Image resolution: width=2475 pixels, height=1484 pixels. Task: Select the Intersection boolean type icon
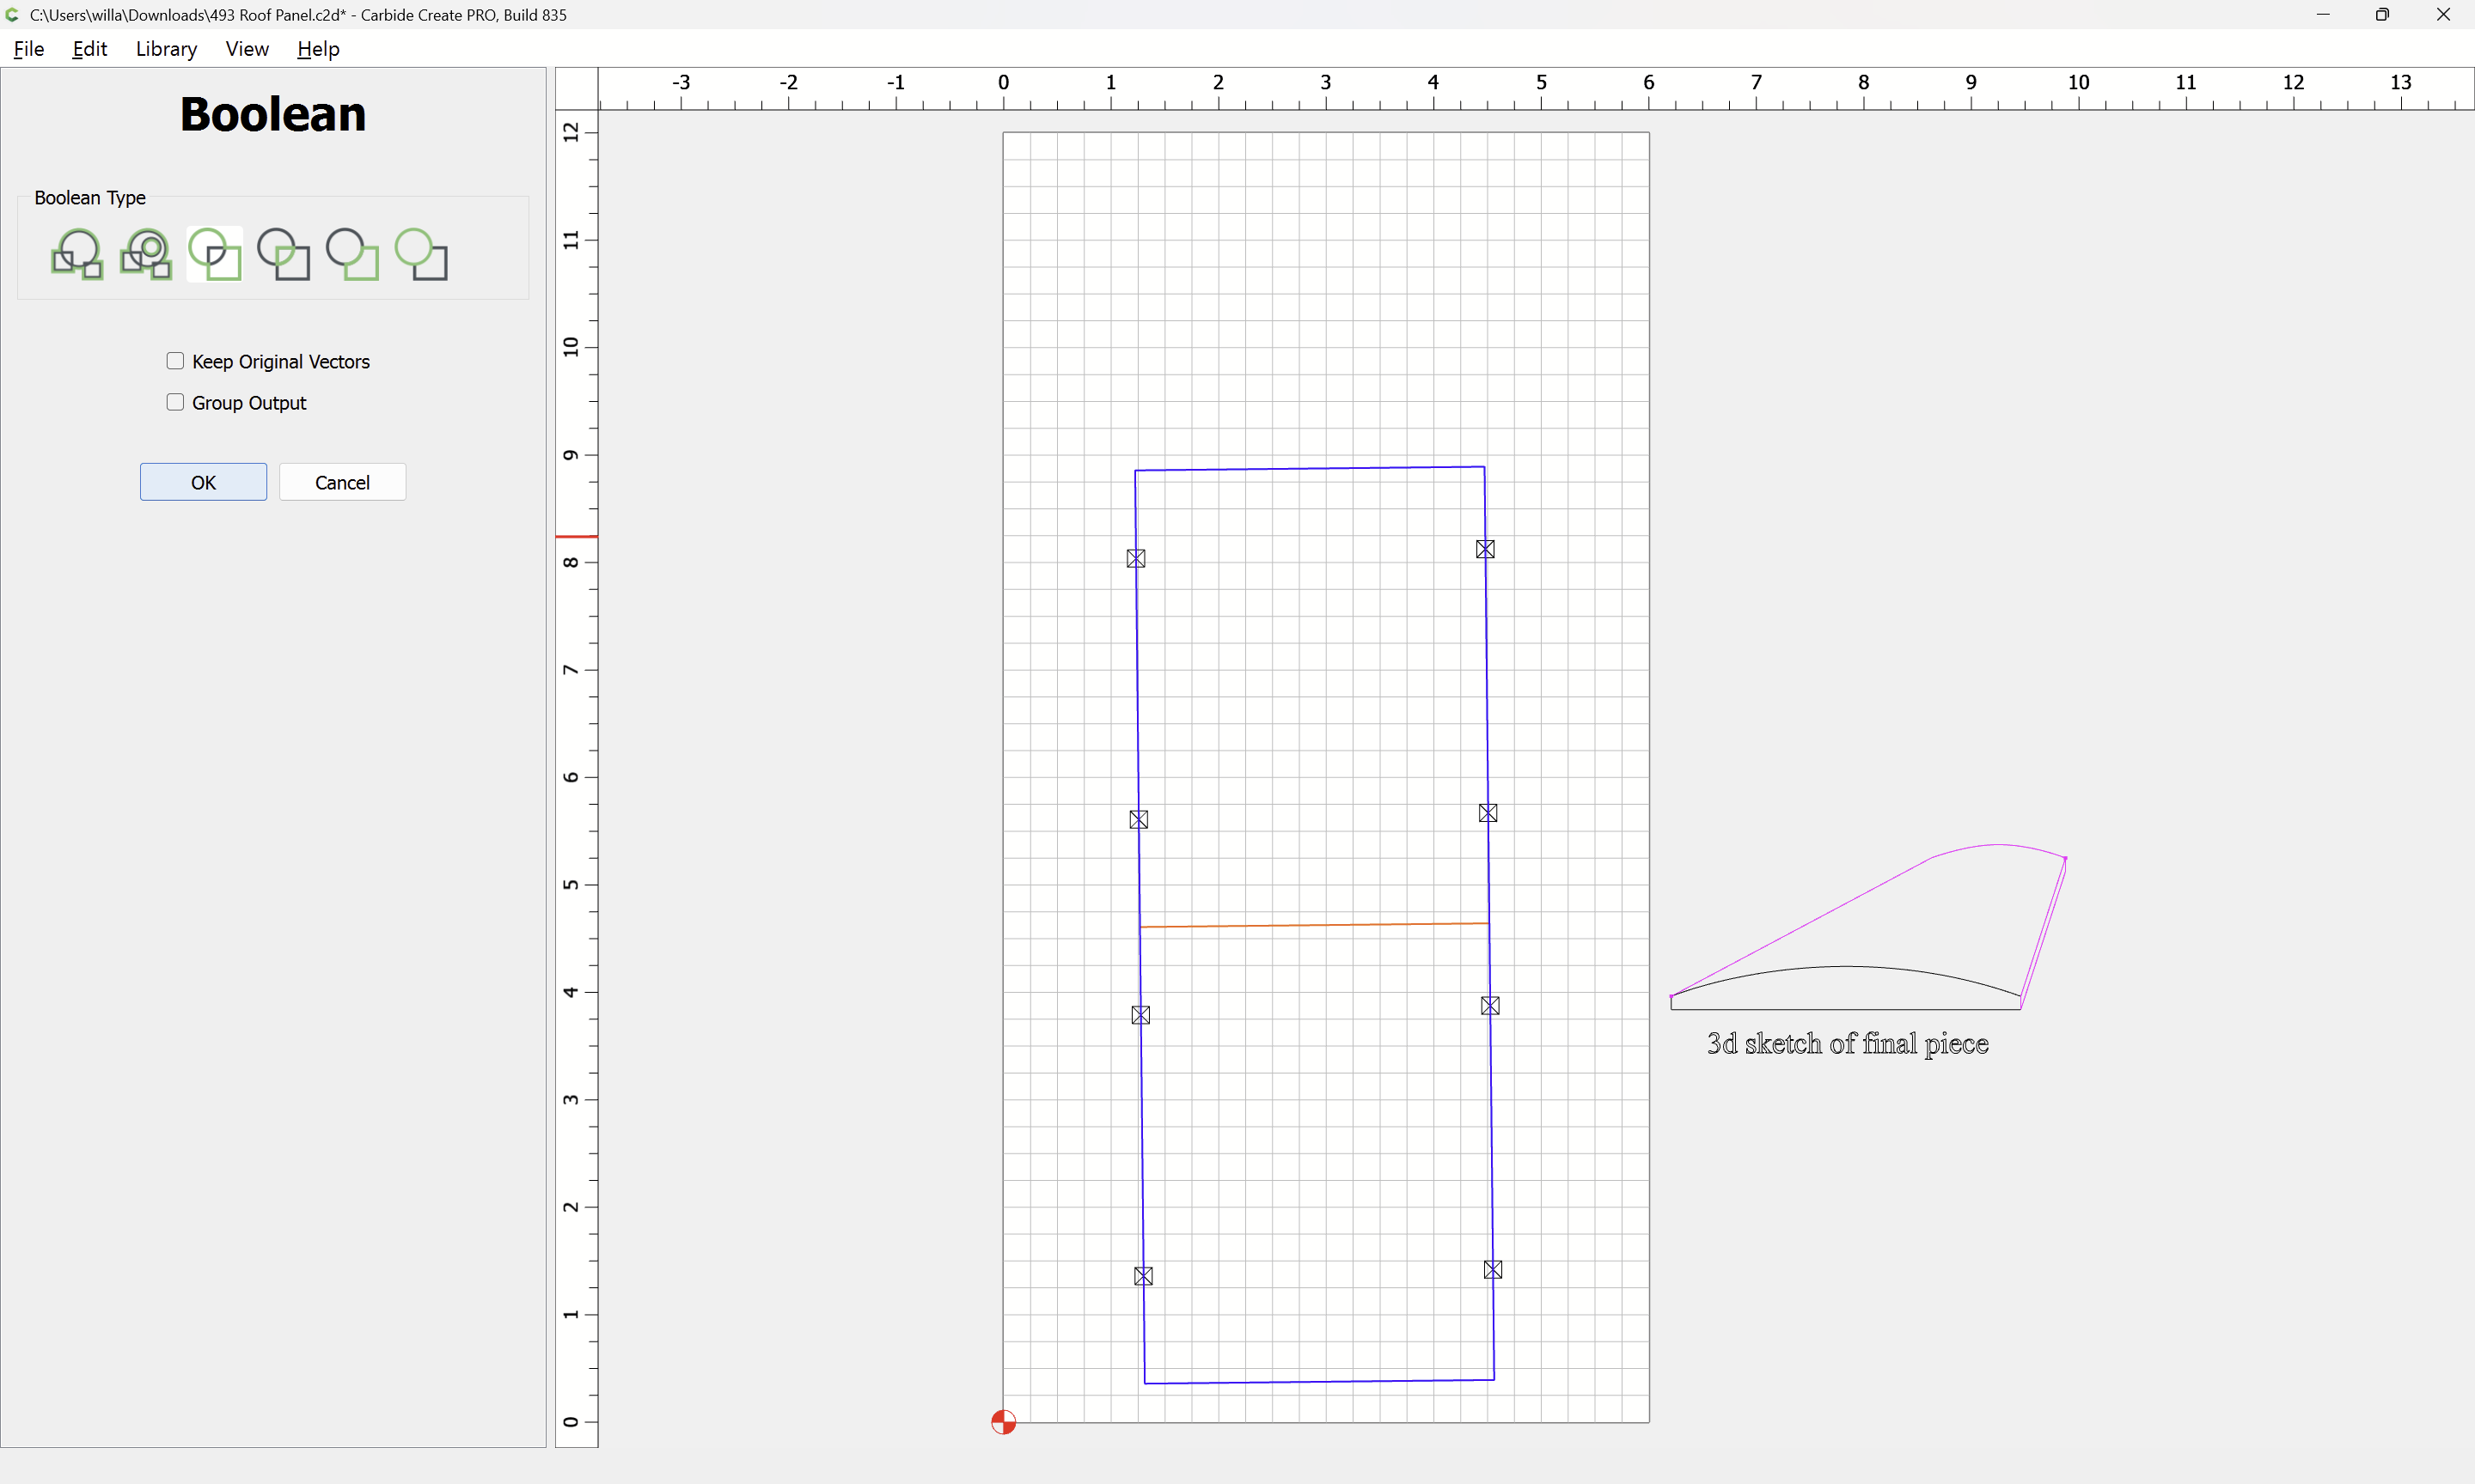(x=284, y=254)
